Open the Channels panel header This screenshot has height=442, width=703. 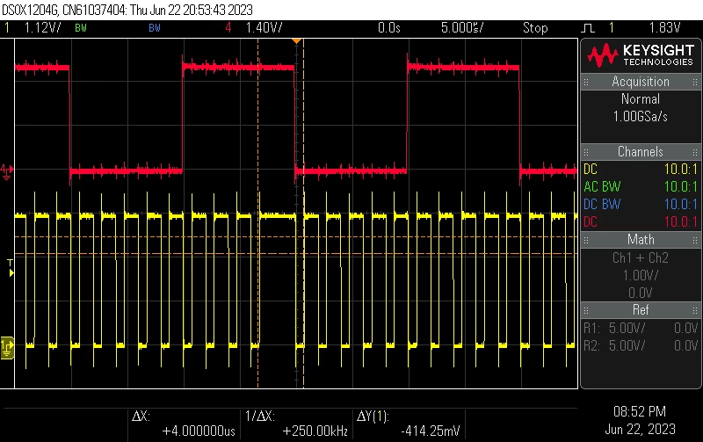pos(641,151)
